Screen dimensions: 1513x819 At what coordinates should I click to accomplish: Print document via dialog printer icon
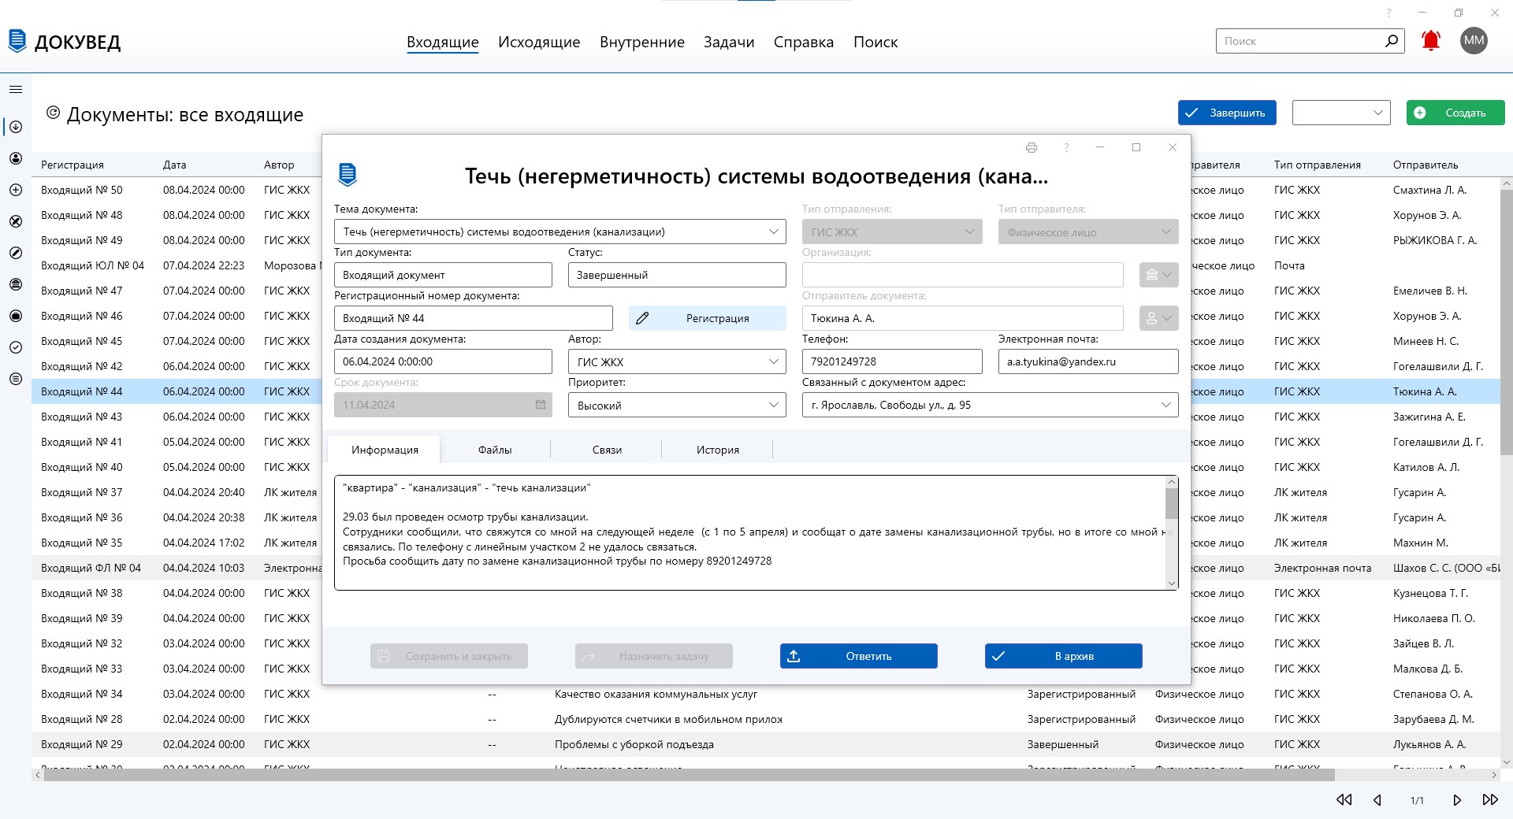1032,147
